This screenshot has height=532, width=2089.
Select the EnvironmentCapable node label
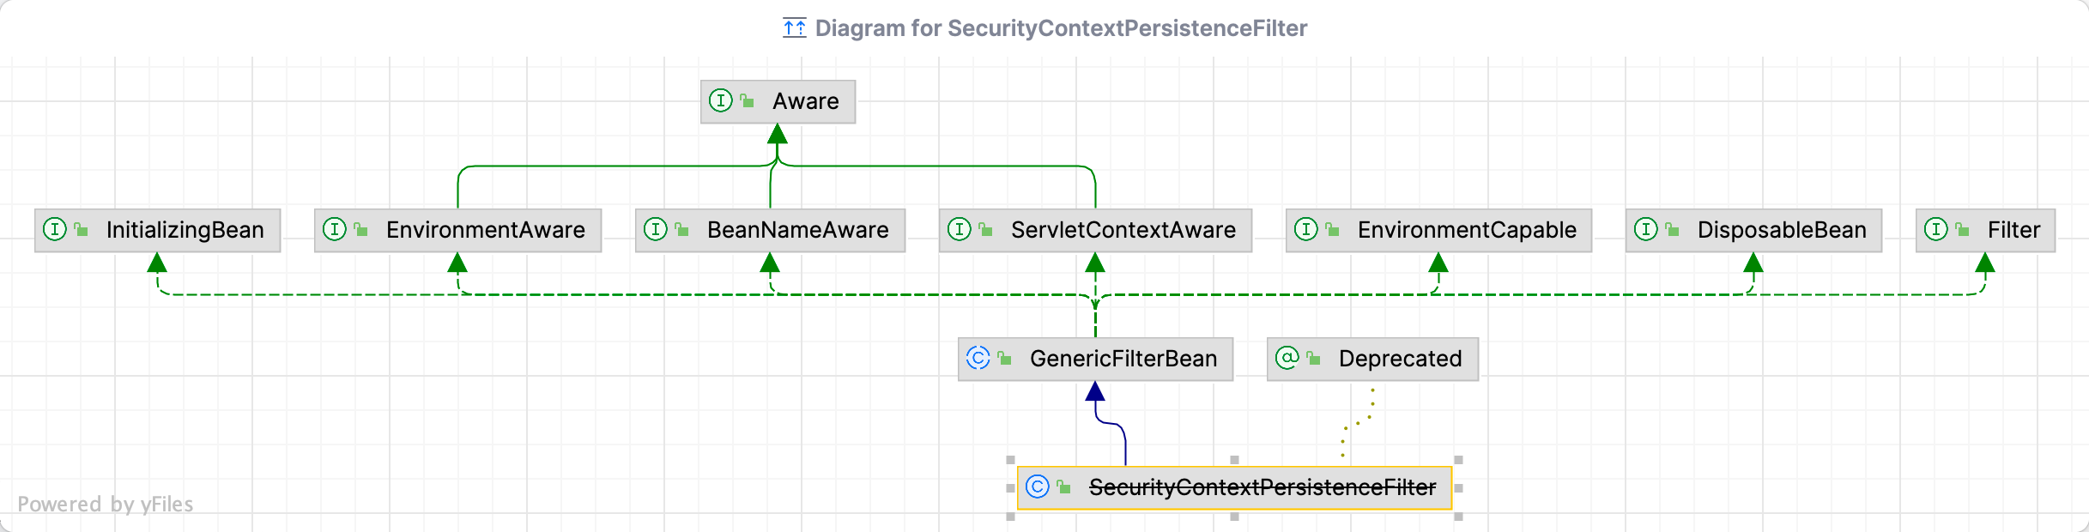pos(1467,230)
